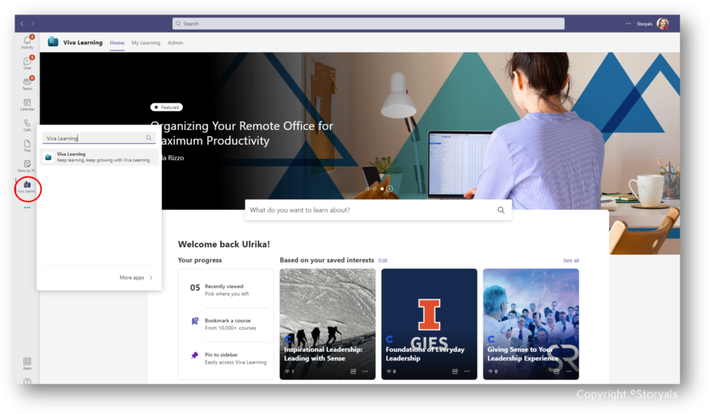Open Teams from the left sidebar
710x414 pixels.
click(x=26, y=82)
